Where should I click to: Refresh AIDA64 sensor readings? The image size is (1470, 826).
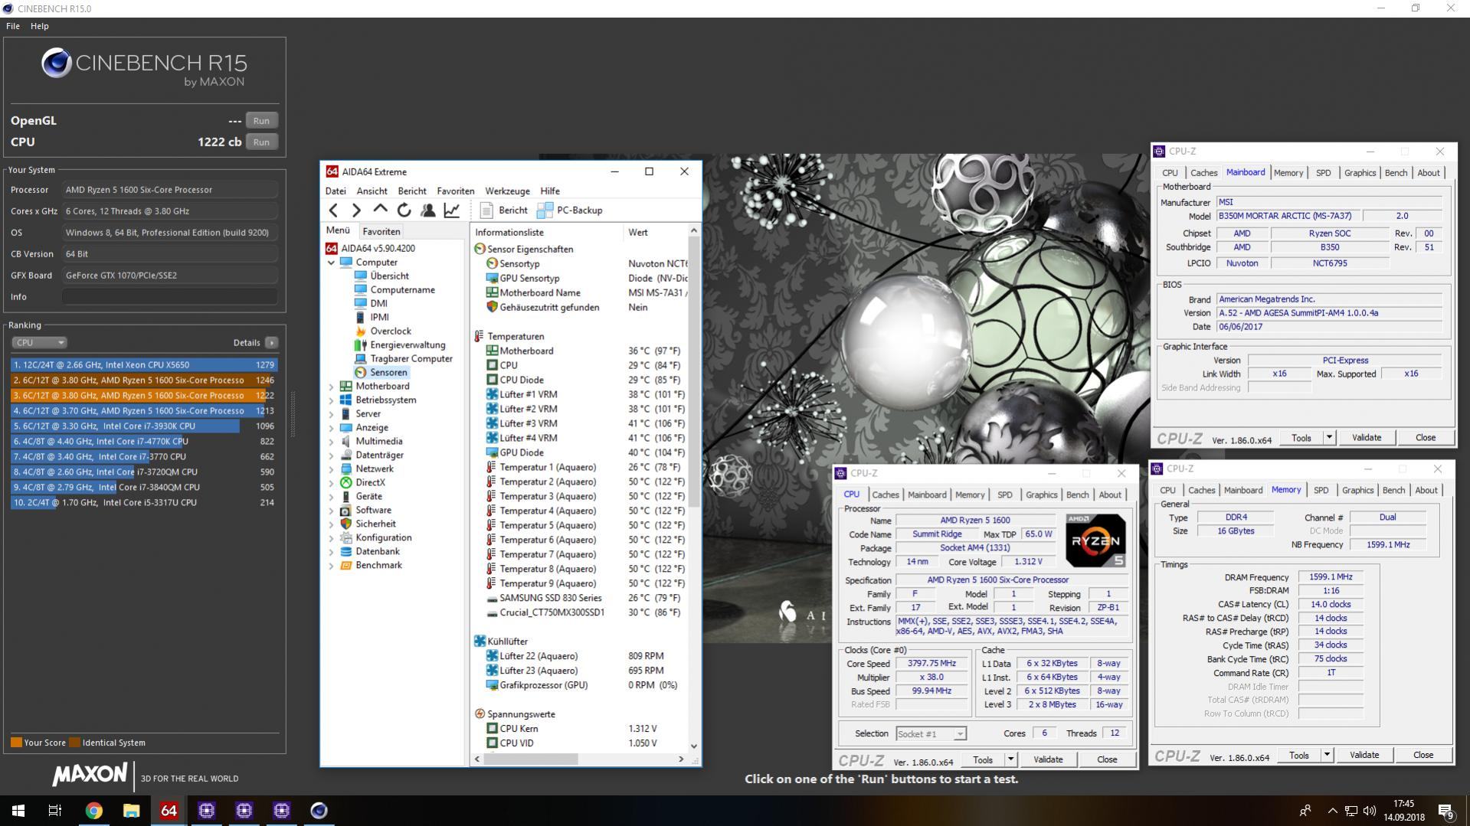(404, 211)
